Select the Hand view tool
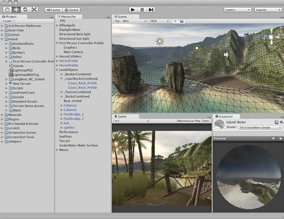 click(7, 9)
